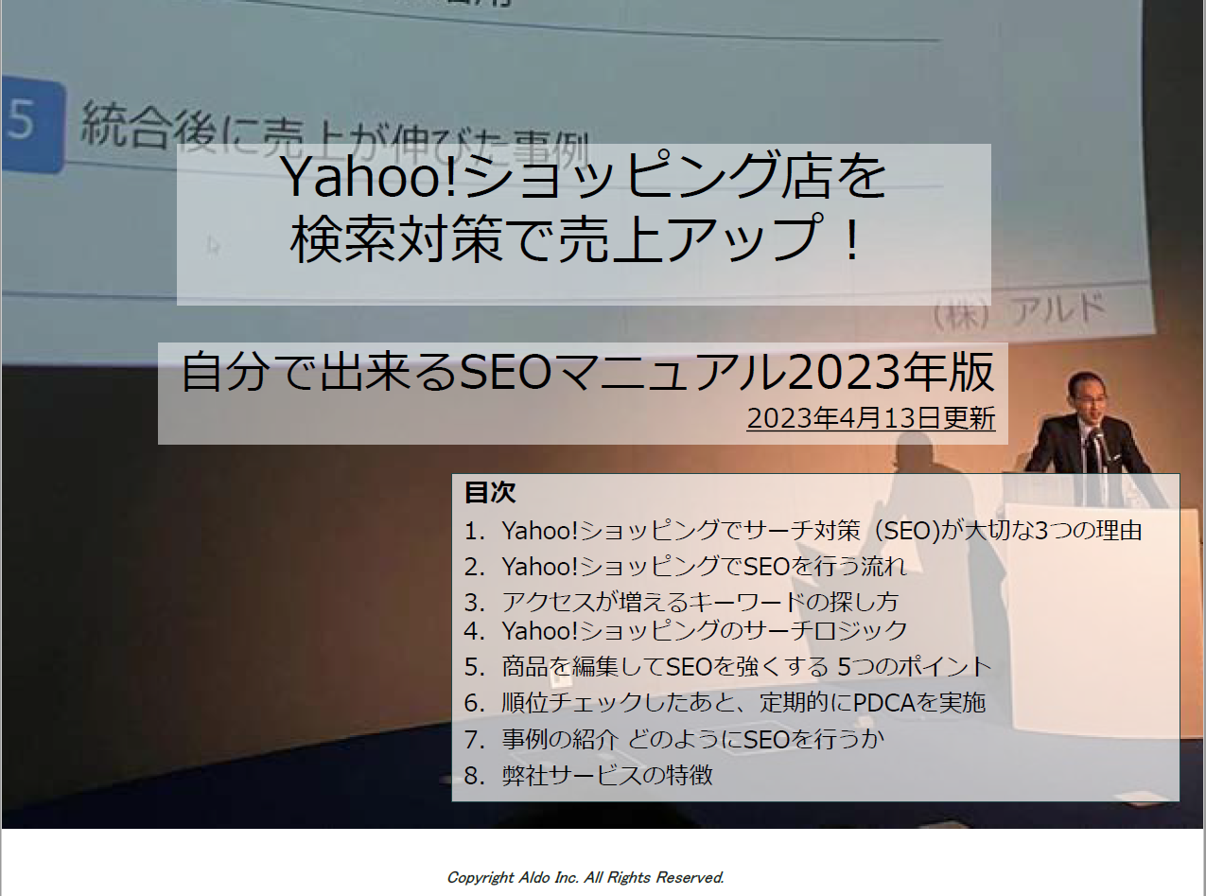
Task: Select contents item 8 '弊社サービスの特徴'
Action: click(x=588, y=776)
